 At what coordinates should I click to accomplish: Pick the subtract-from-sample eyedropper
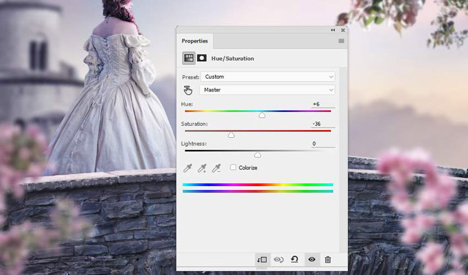point(216,168)
